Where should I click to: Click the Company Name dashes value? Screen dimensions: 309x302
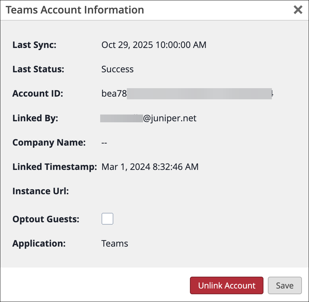104,143
